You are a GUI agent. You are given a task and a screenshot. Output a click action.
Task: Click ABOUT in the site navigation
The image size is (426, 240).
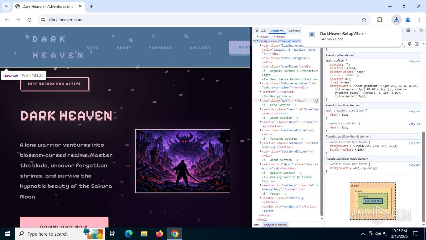pos(124,47)
